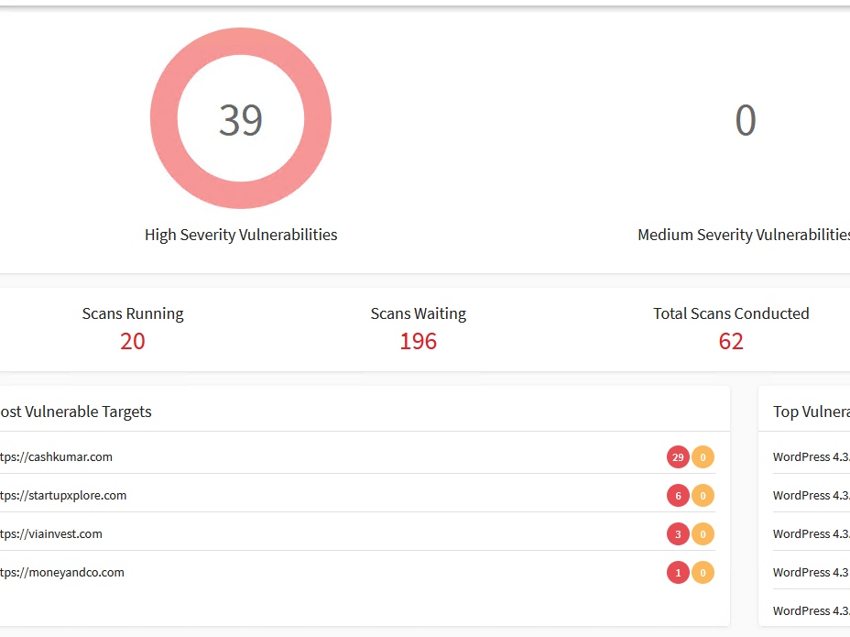The width and height of the screenshot is (850, 637).
Task: Click the orange 0 badge for viainvest.com
Action: coord(703,534)
